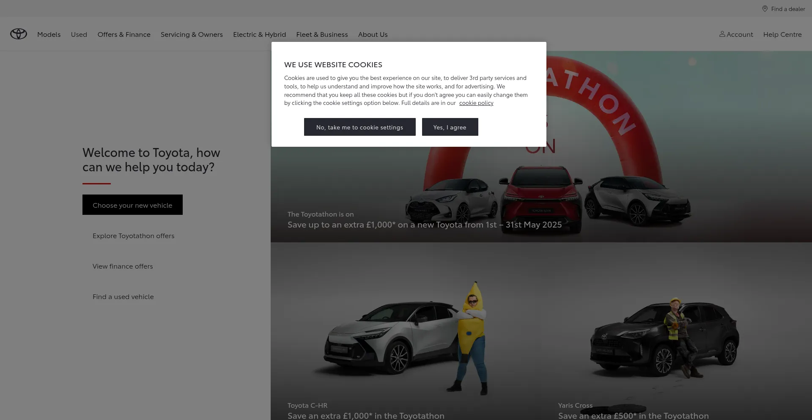
Task: Expand Electric & Hybrid navigation menu
Action: [259, 35]
